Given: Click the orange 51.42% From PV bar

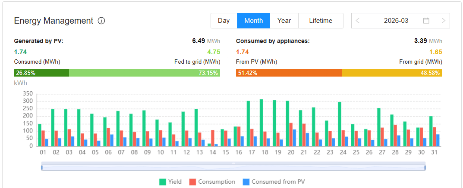Looking at the screenshot, I should (x=289, y=73).
